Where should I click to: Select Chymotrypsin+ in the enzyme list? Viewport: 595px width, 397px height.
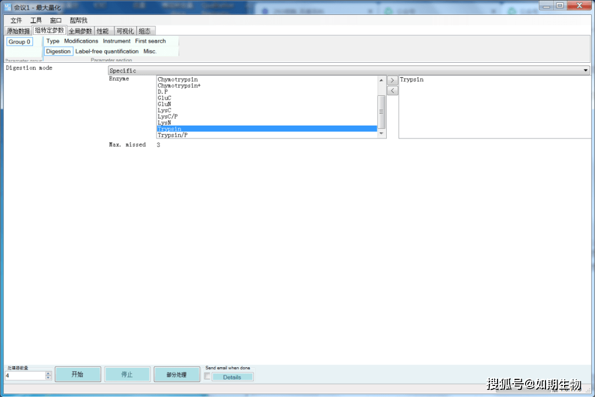click(x=267, y=86)
